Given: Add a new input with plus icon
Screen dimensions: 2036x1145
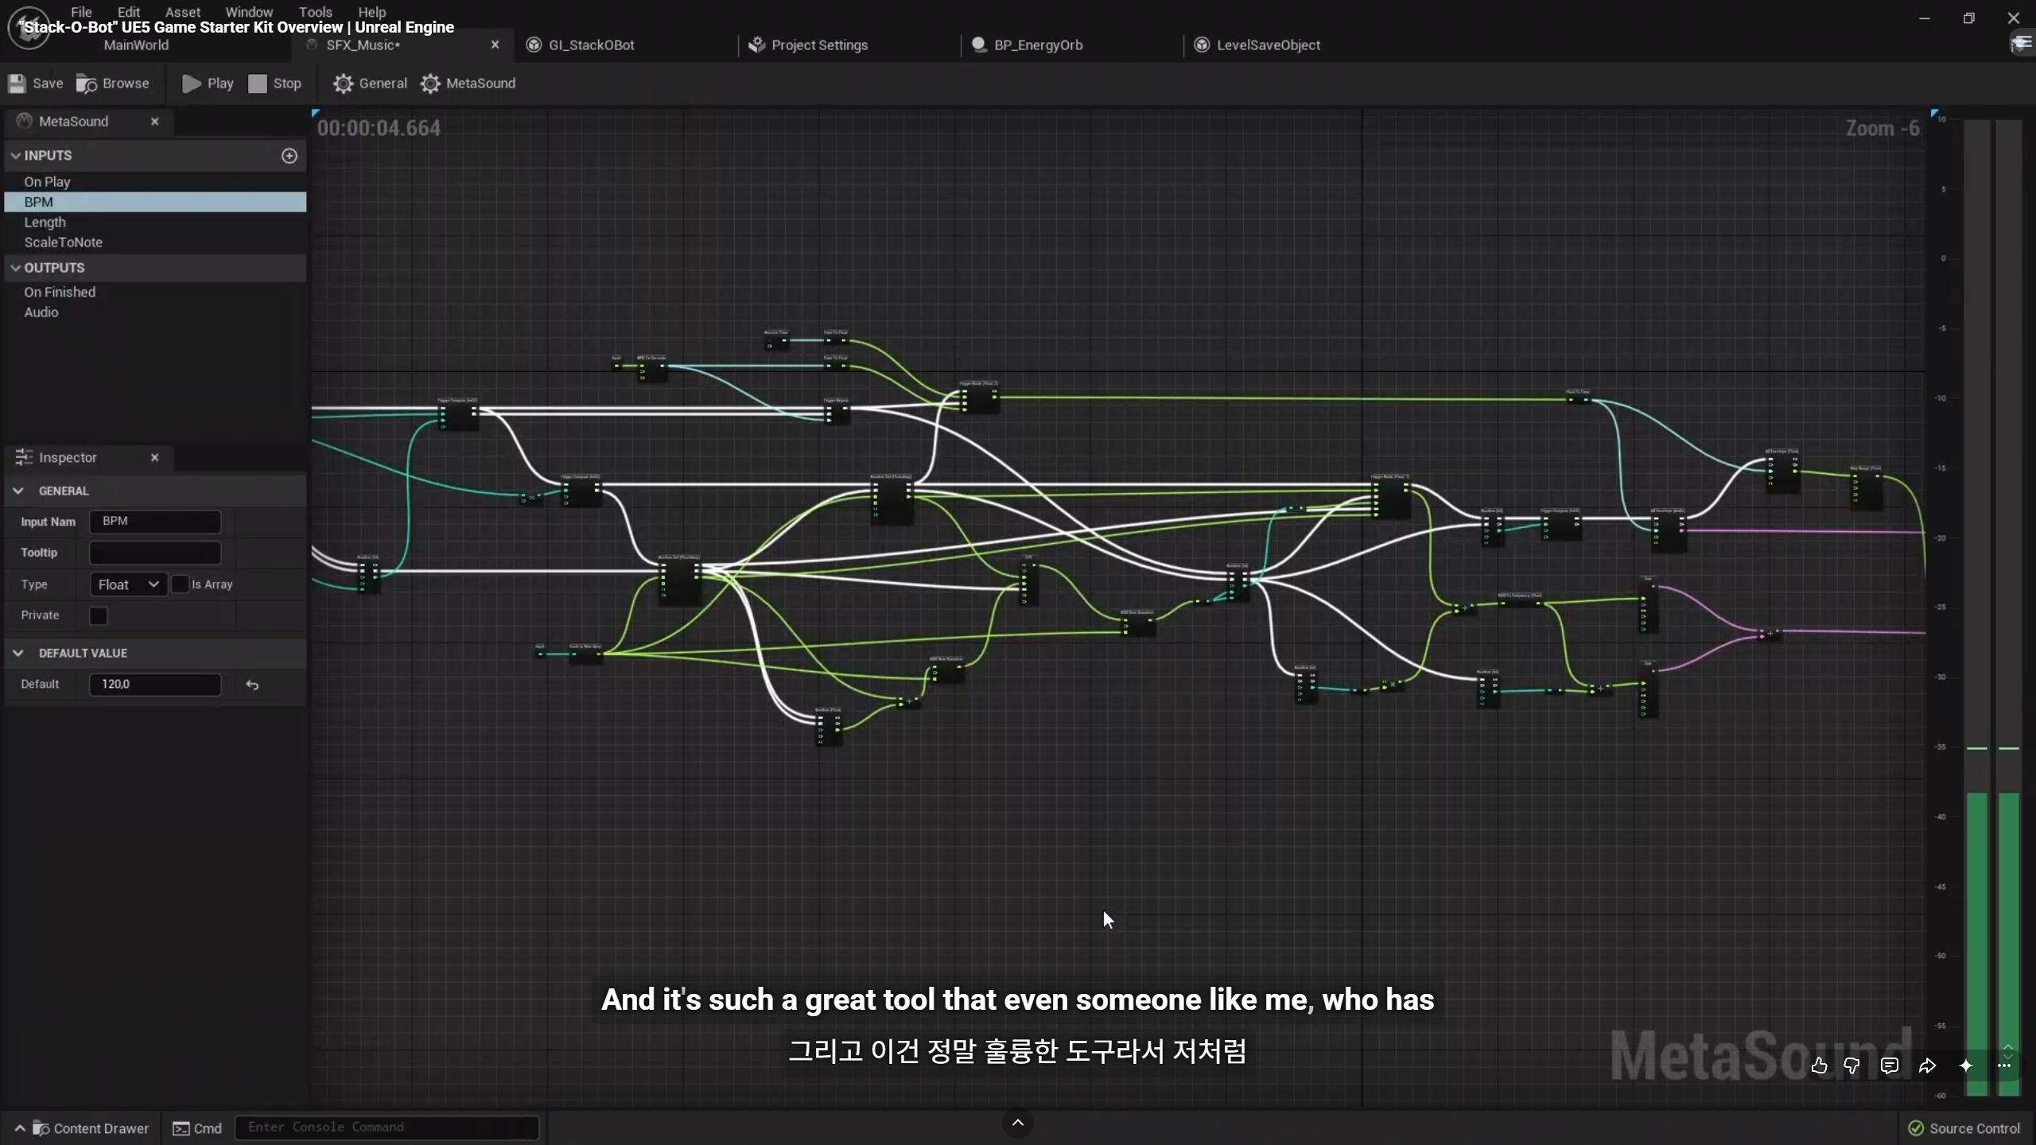Looking at the screenshot, I should (289, 156).
